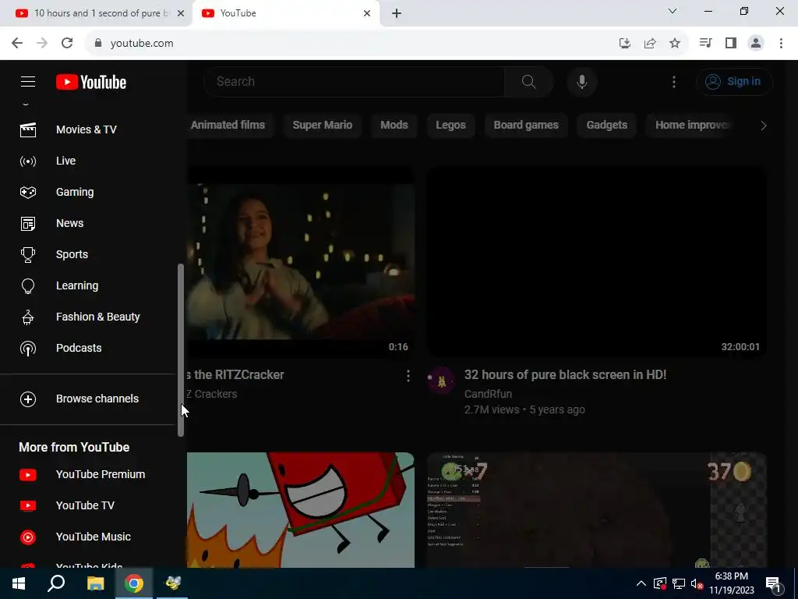This screenshot has width=798, height=599.
Task: Open the Learning lightbulb icon
Action: click(x=28, y=286)
